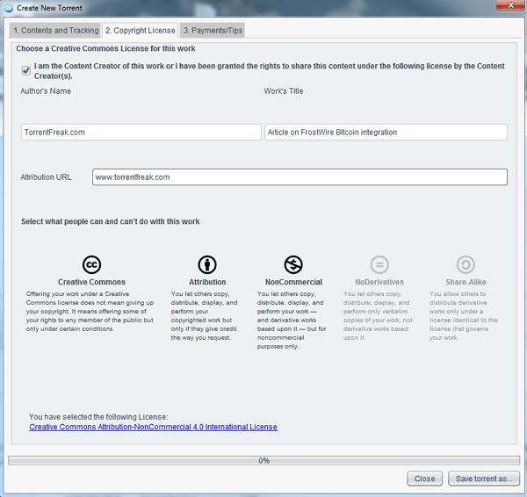Viewport: 527px width, 497px height.
Task: Open the Creative Commons Attribution-NonCommercial 4.0 license link
Action: (x=153, y=427)
